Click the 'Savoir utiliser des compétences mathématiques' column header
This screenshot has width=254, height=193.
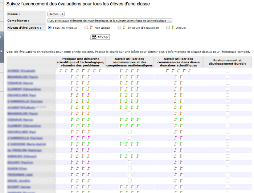coord(130,62)
